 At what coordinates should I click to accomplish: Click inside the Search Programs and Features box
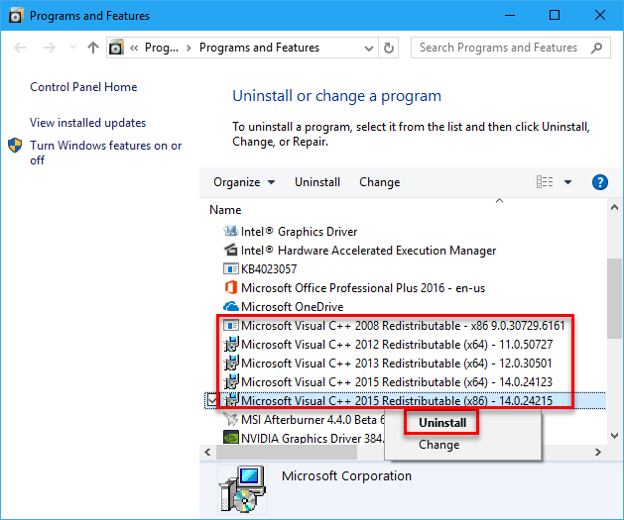coord(496,48)
